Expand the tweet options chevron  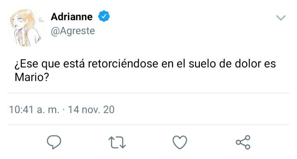coord(281,18)
